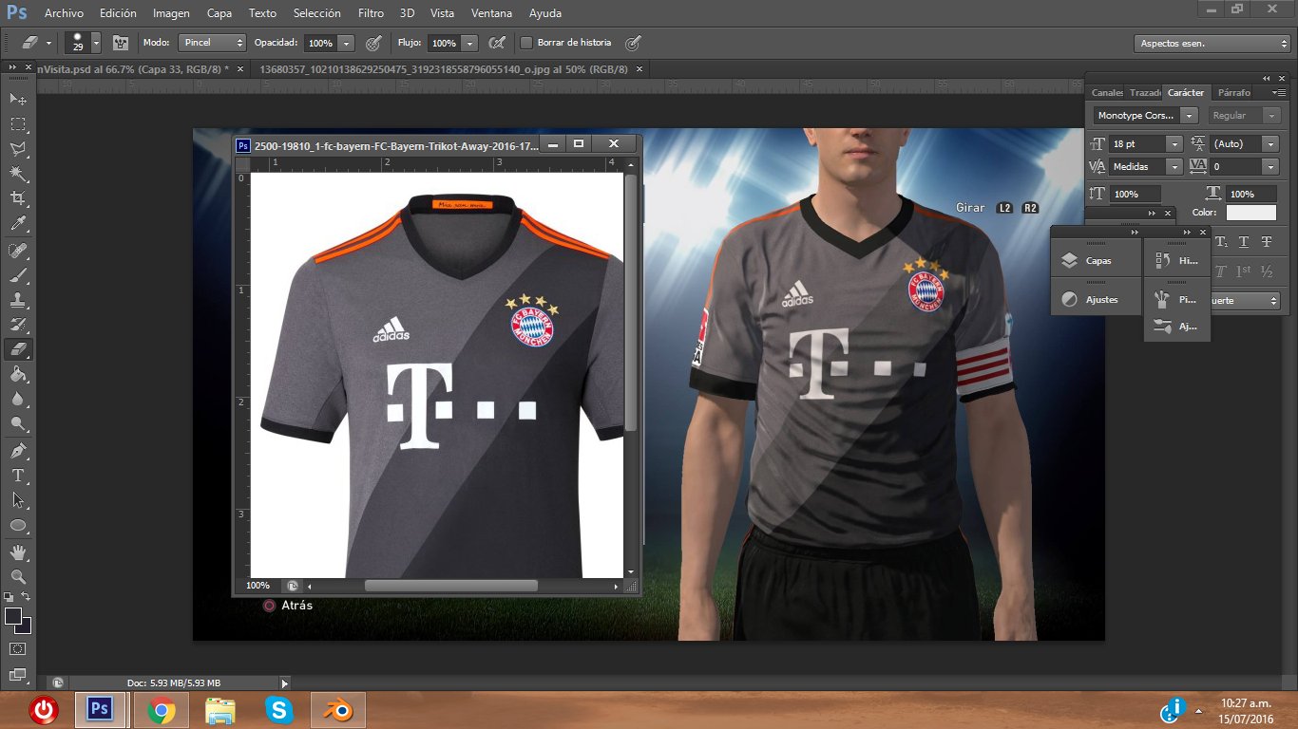Select the Brush tool

pos(18,274)
